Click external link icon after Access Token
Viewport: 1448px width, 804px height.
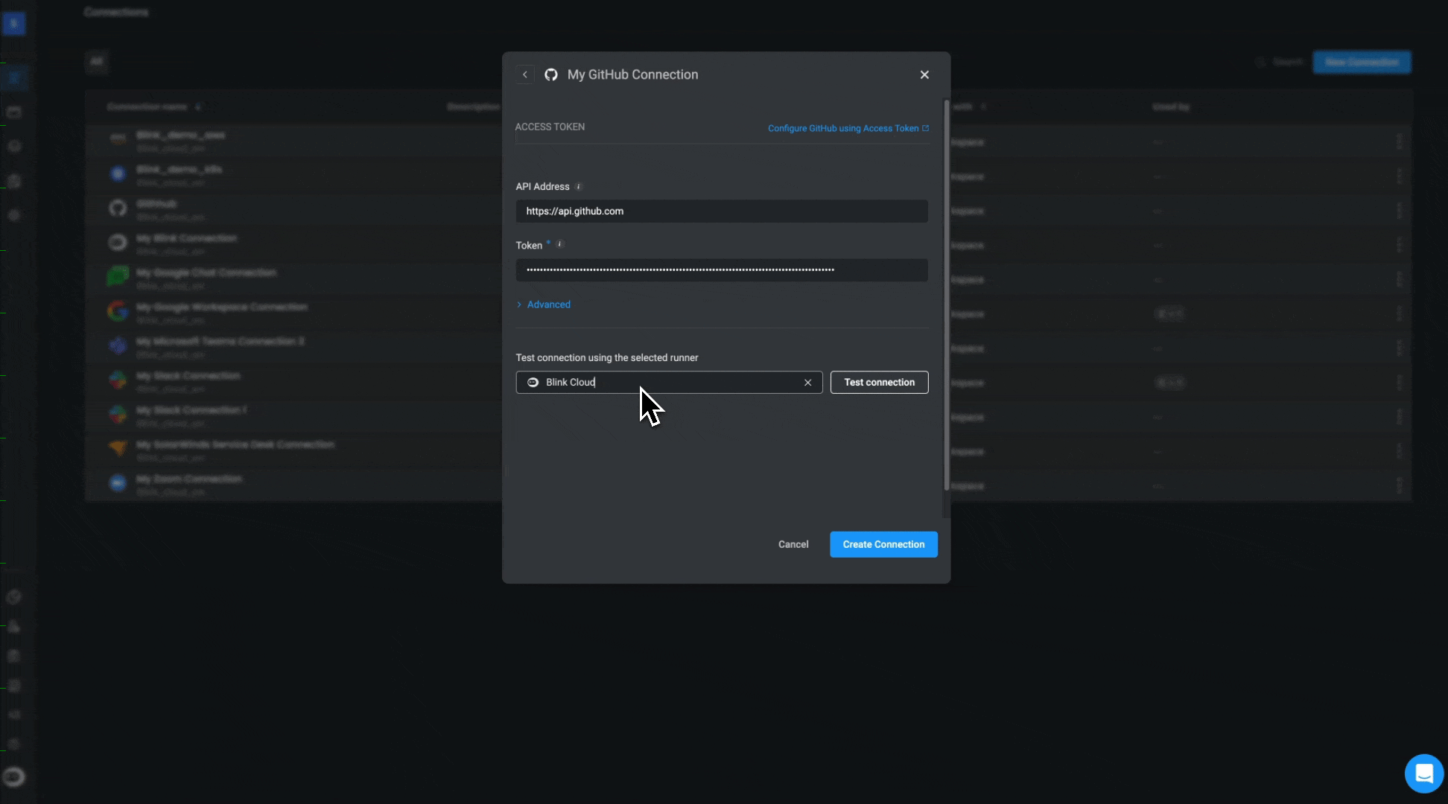coord(926,128)
